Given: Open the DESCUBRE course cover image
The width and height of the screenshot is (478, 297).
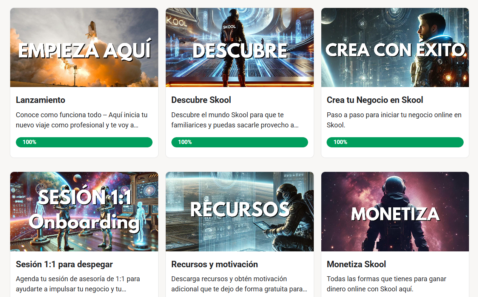Looking at the screenshot, I should (x=240, y=47).
